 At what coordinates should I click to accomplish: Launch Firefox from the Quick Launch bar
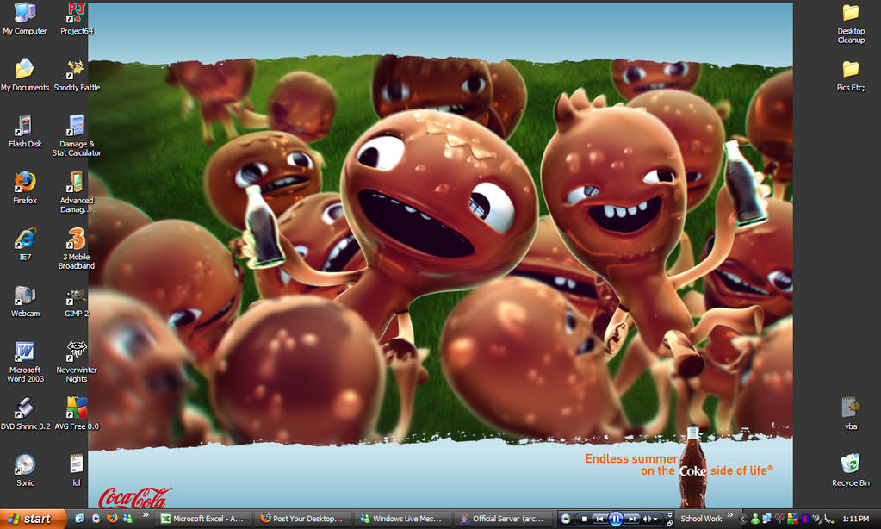[x=112, y=519]
